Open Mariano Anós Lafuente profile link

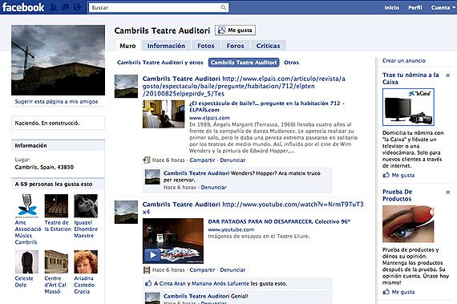[220, 283]
